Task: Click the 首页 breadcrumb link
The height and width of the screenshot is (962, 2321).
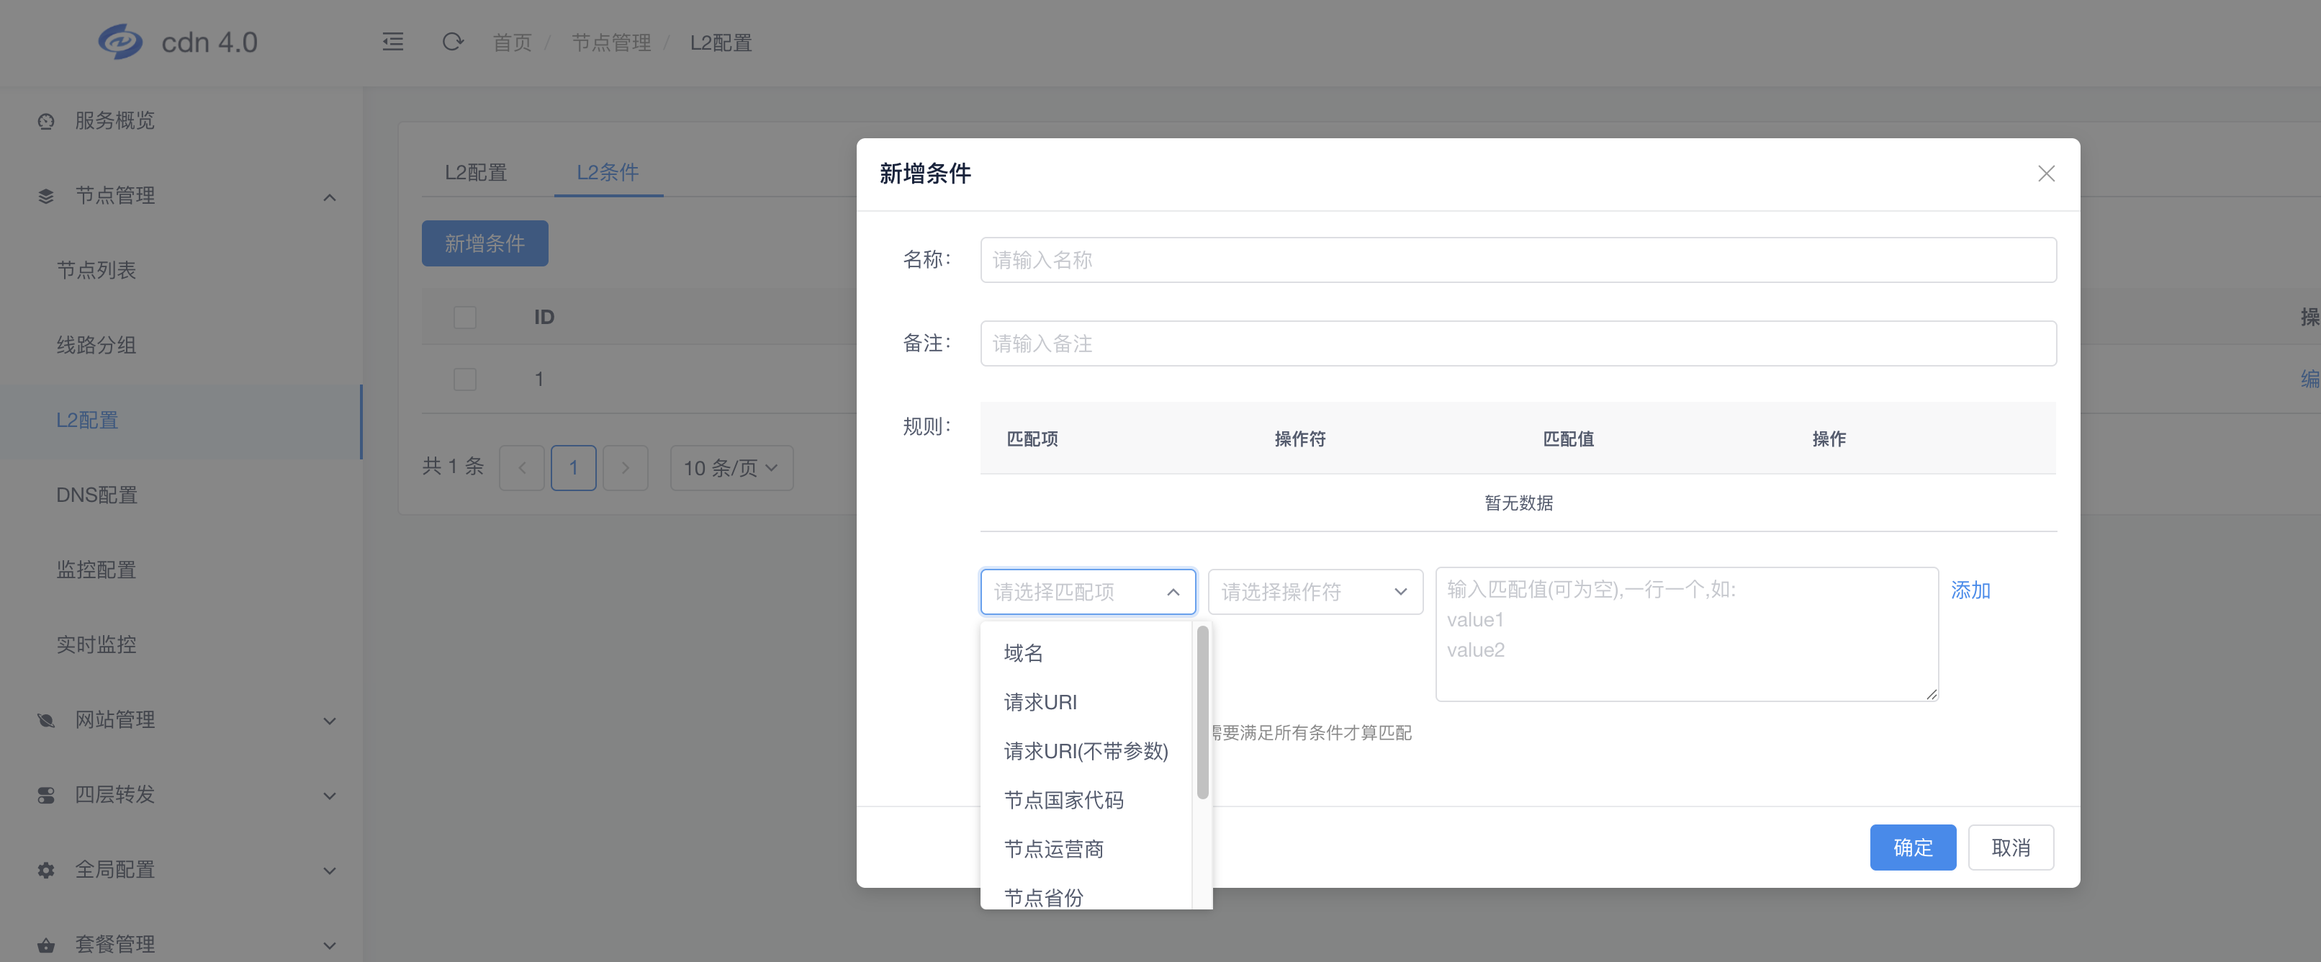Action: point(512,42)
